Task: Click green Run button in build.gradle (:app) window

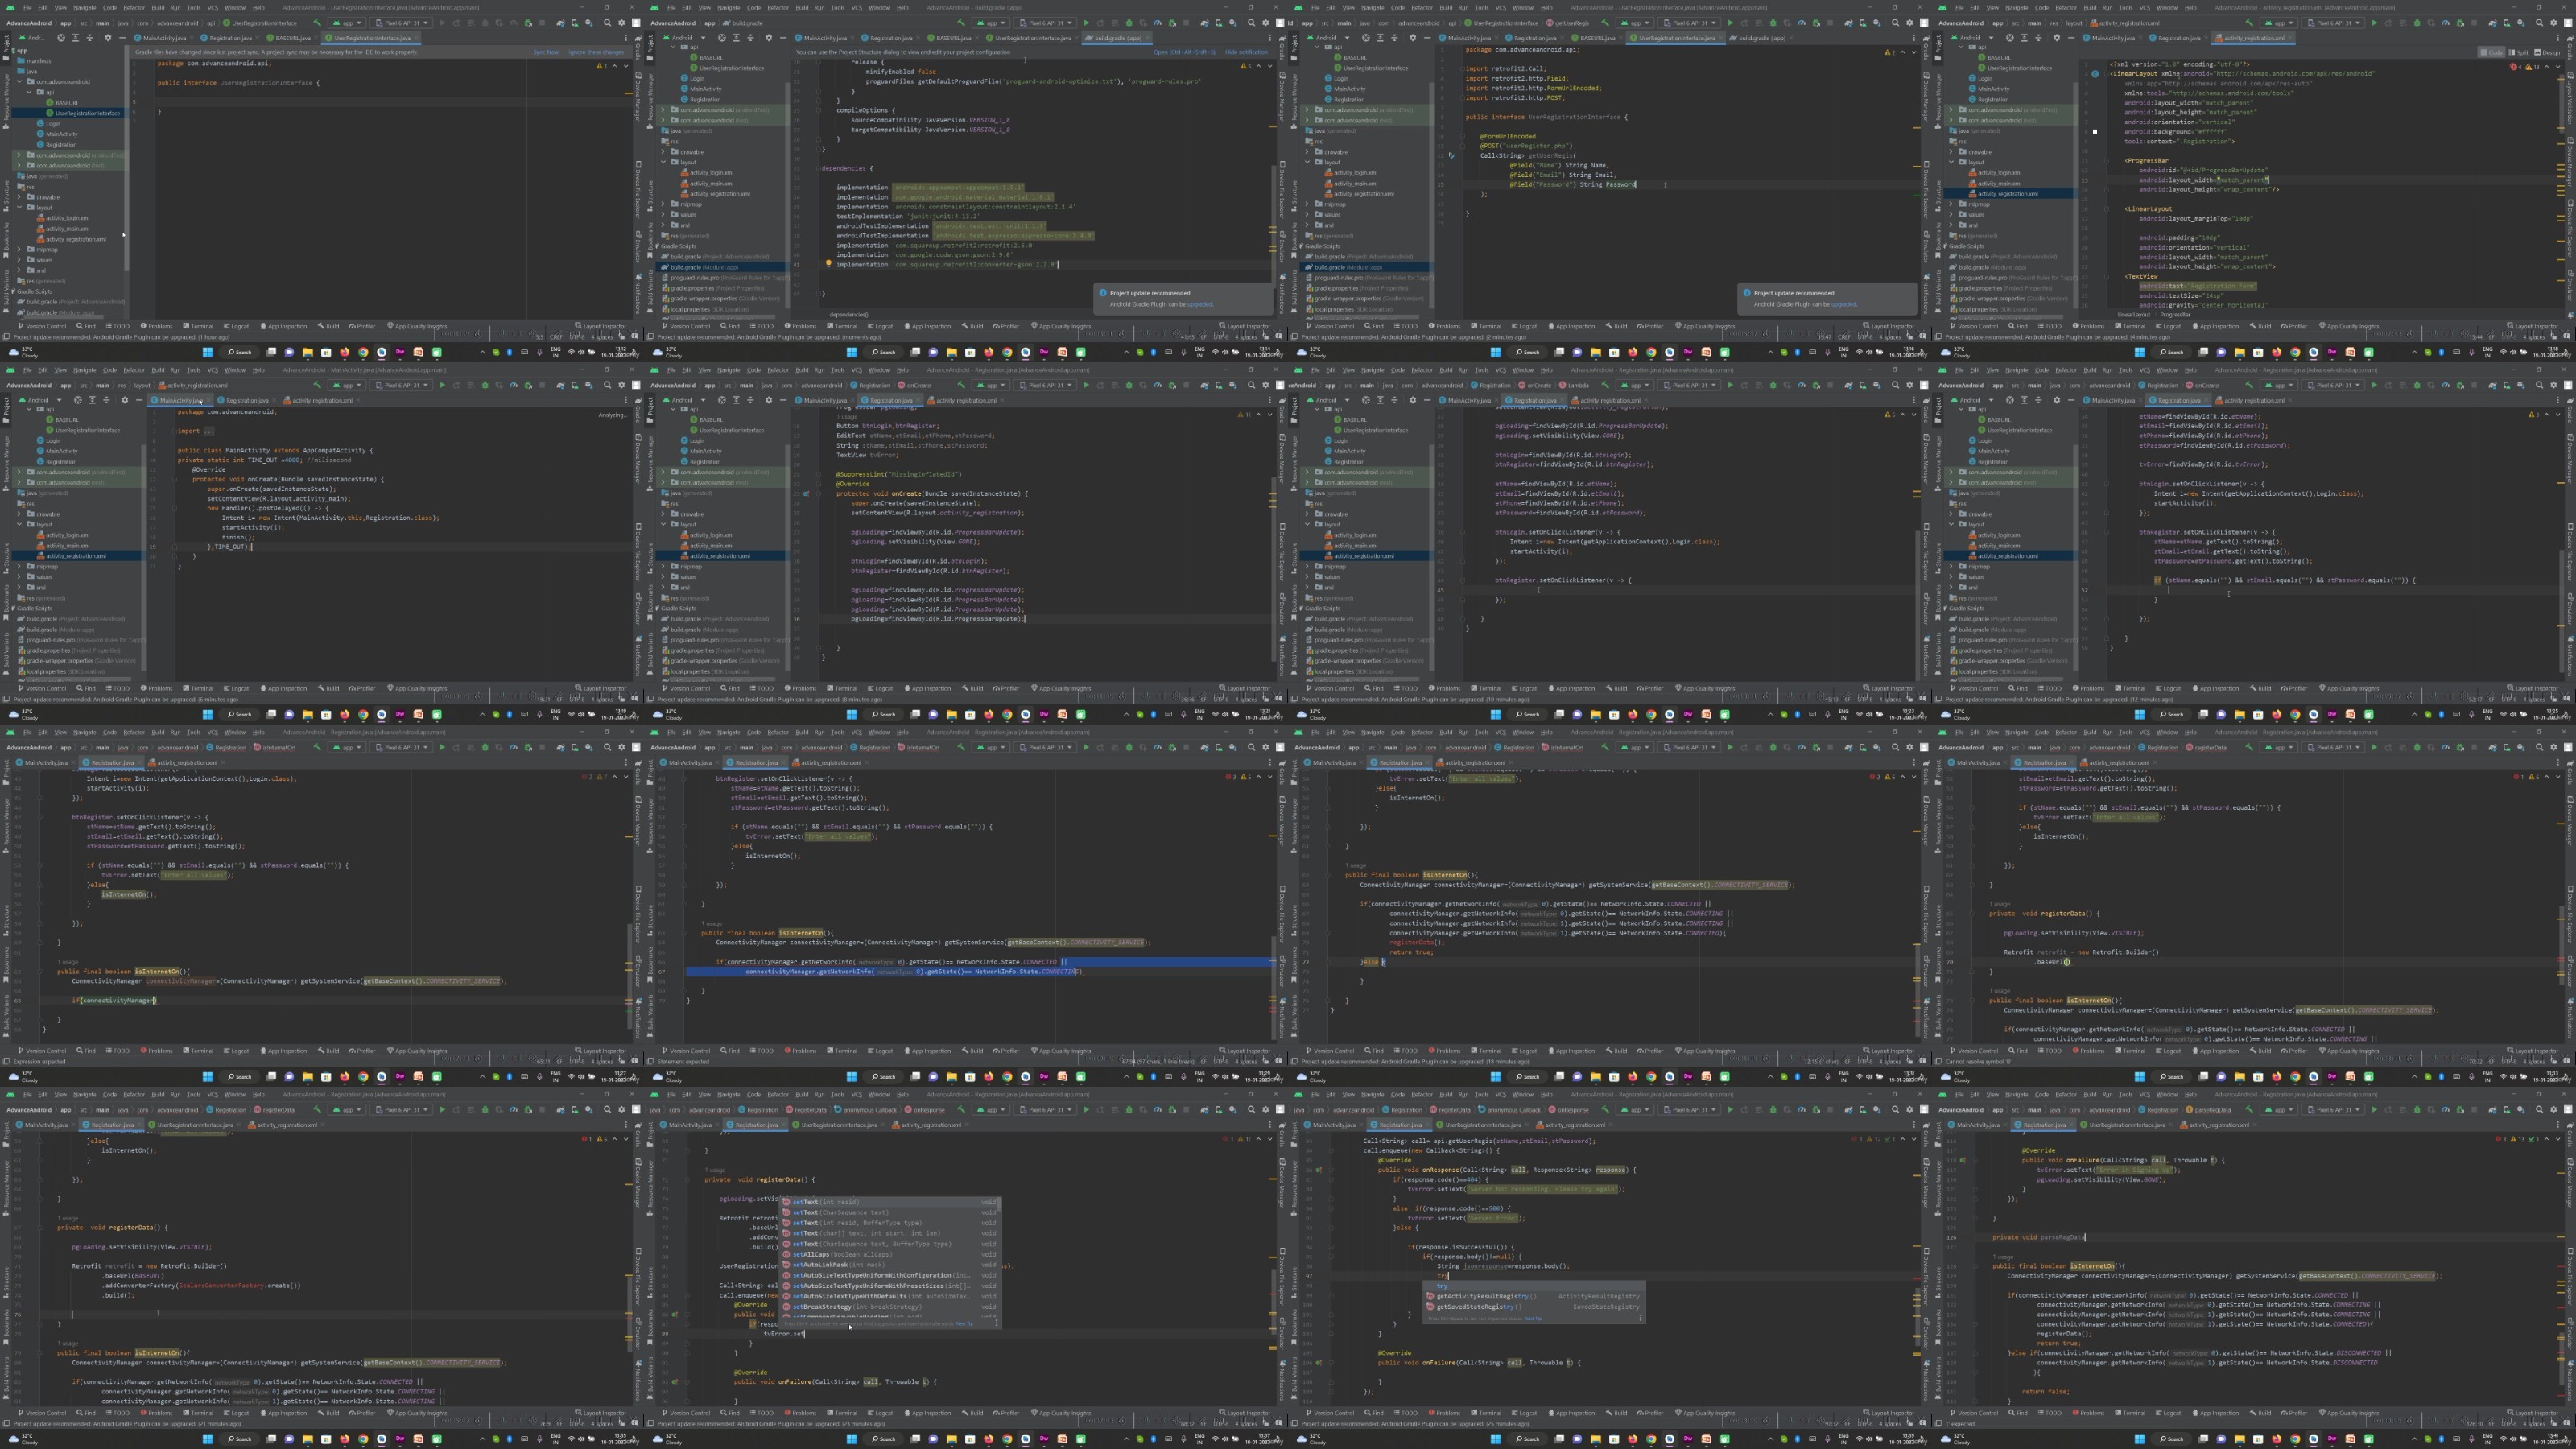Action: [1086, 22]
